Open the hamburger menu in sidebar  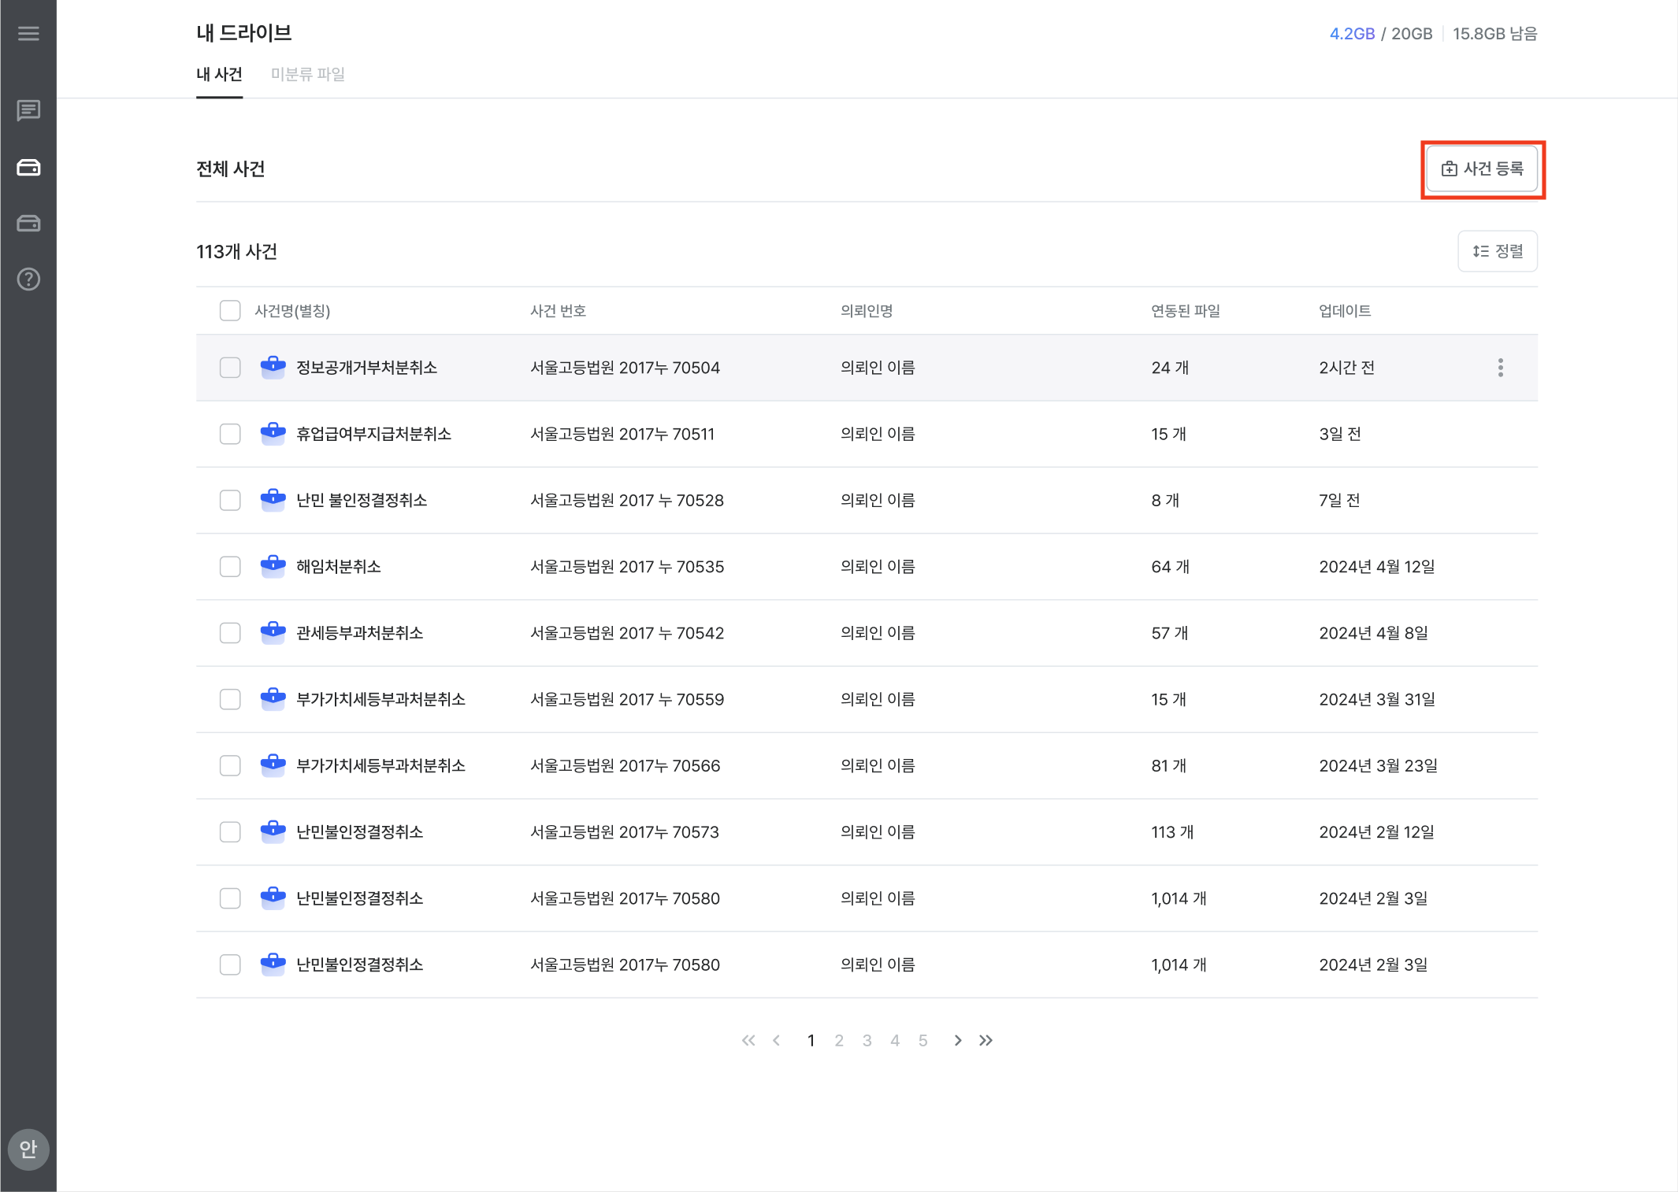[x=28, y=33]
